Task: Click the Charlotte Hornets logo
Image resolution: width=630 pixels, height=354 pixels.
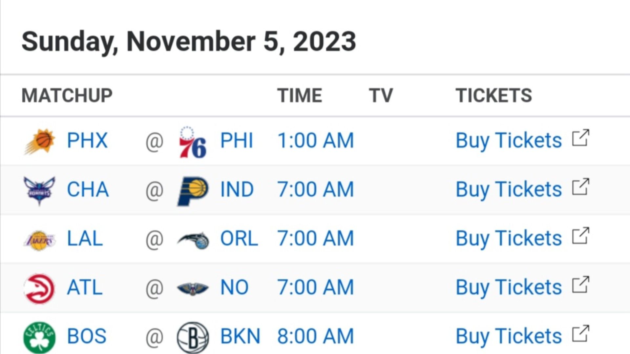Action: click(39, 191)
